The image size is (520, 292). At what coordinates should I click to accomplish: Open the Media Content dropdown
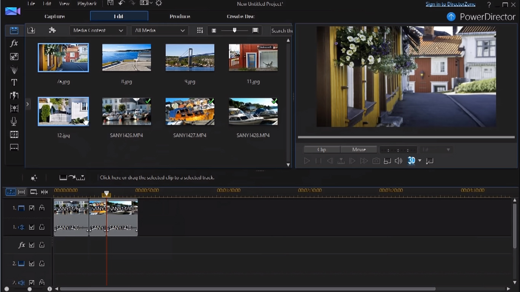[98, 30]
